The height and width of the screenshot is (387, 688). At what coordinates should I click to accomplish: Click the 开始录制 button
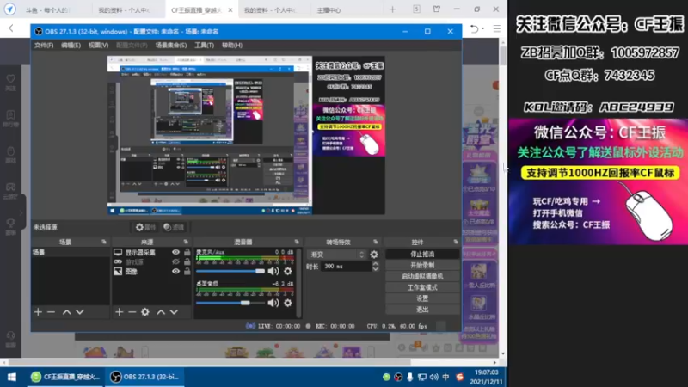coord(422,265)
